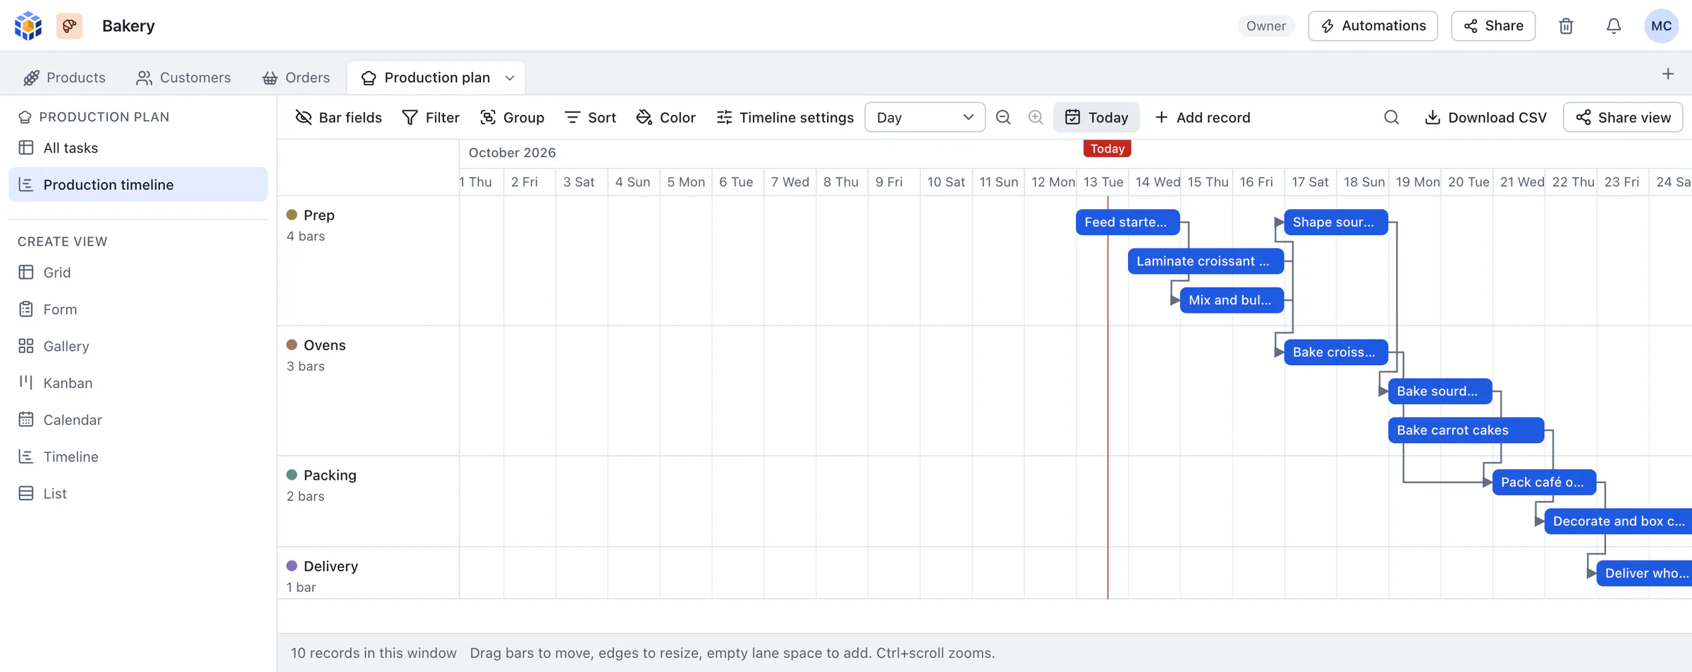Image resolution: width=1692 pixels, height=672 pixels.
Task: Zoom in the timeline
Action: 1036,118
